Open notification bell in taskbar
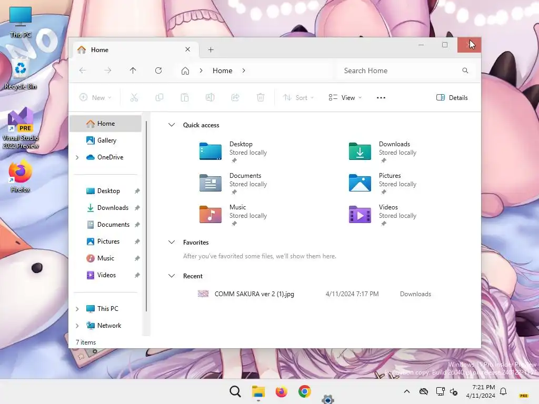Image resolution: width=539 pixels, height=404 pixels. (x=503, y=391)
